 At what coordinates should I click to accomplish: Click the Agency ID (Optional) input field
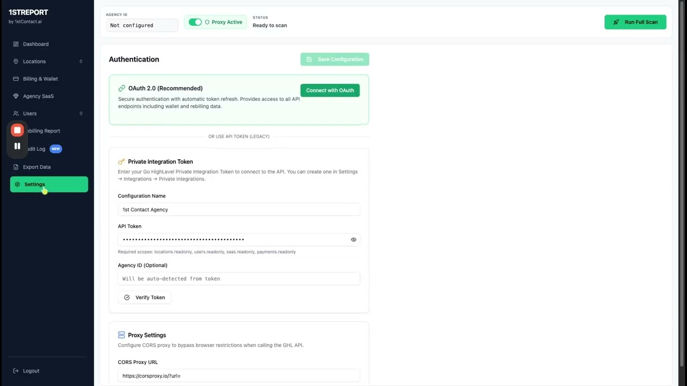click(x=239, y=279)
